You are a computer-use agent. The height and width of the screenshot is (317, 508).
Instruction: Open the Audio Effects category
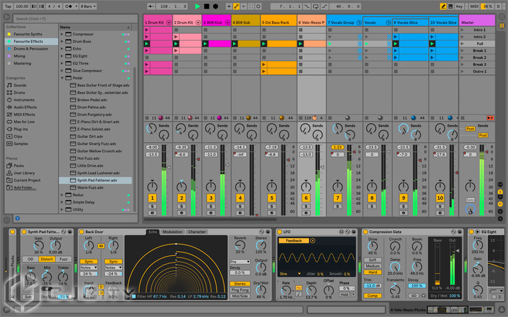pos(25,107)
